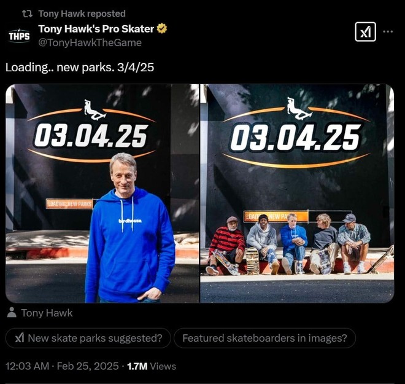
Task: Click the 03.04.25 logo in the right photo
Action: tap(295, 136)
